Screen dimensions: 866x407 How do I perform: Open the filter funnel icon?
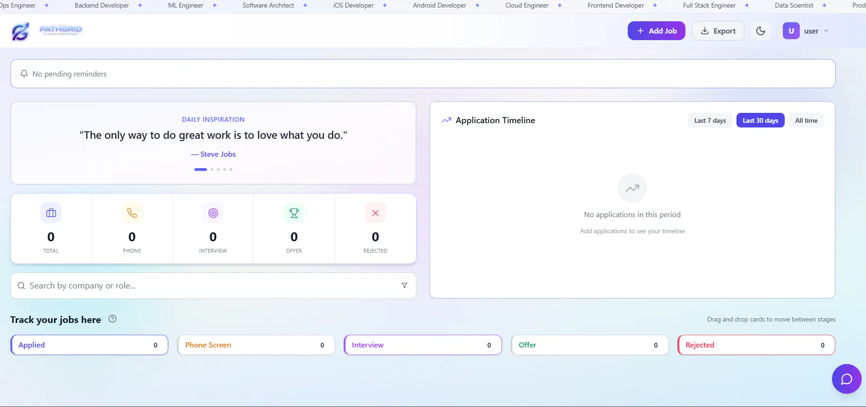tap(404, 286)
